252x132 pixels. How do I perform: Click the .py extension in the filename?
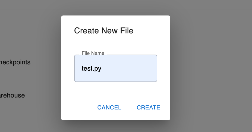(x=97, y=69)
